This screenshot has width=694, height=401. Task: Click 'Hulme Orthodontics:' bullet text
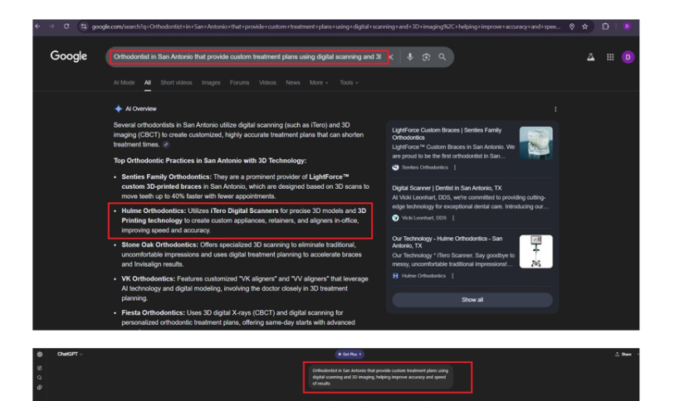coord(154,210)
